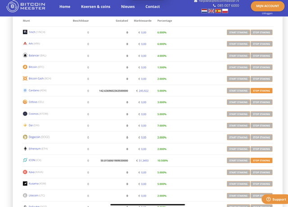Click the Gestaked column header

[x=122, y=21]
